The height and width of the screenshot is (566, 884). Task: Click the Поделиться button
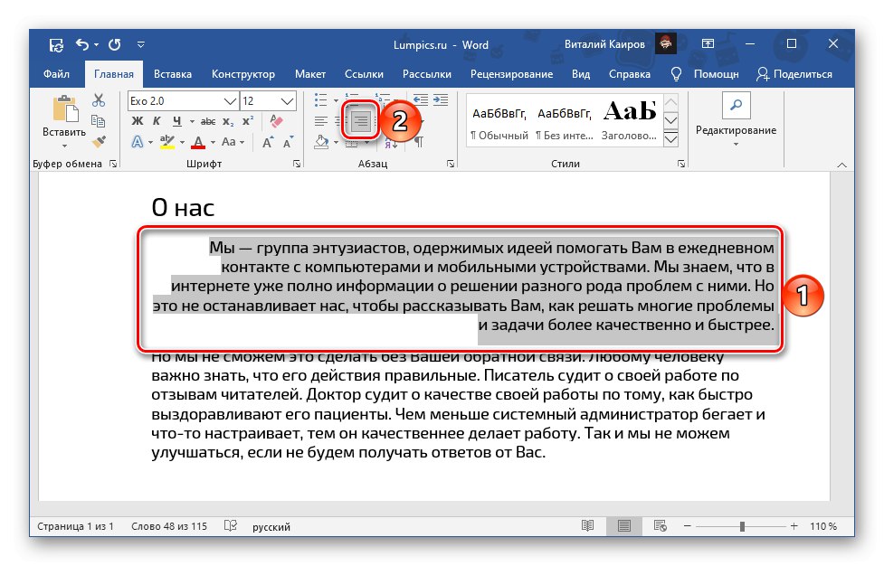pos(803,74)
